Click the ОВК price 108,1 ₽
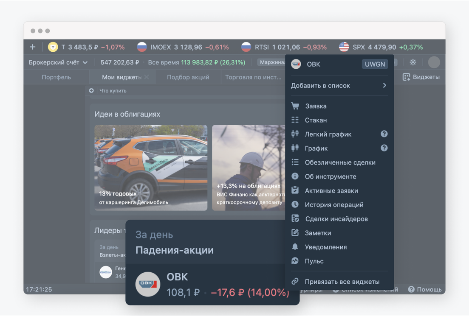 coord(183,292)
